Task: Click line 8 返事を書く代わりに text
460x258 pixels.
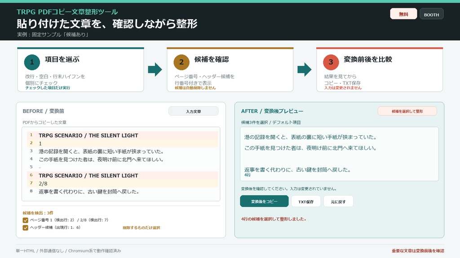Action: [89, 192]
